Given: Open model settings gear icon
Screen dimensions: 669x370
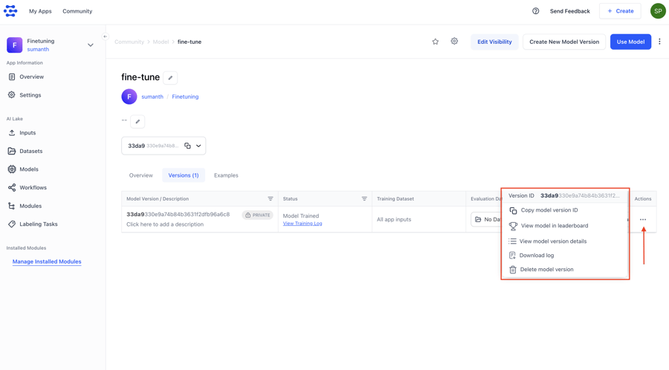Looking at the screenshot, I should 454,42.
